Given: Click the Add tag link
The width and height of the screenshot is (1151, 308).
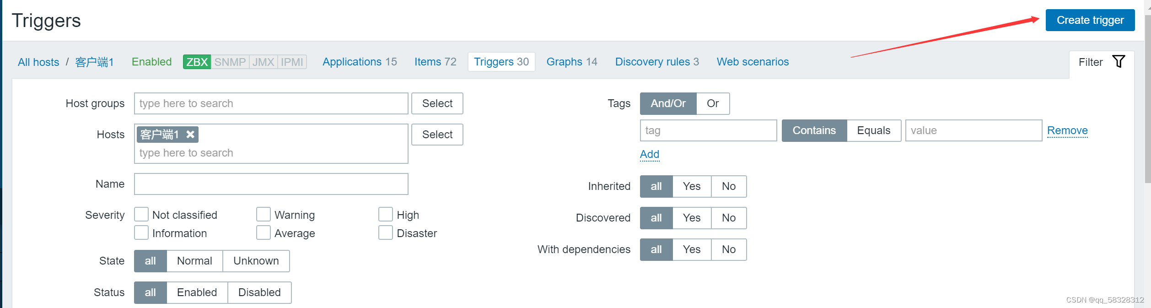Looking at the screenshot, I should click(649, 154).
